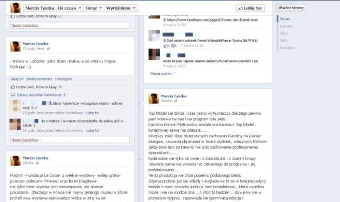The width and height of the screenshot is (340, 202).
Task: Jump to Narodziny in timeline sidebar
Action: point(287,48)
